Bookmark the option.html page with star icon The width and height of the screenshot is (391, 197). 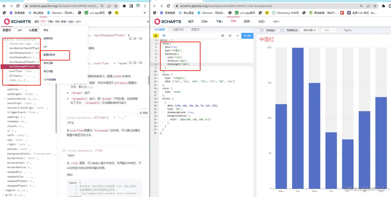tap(116, 6)
